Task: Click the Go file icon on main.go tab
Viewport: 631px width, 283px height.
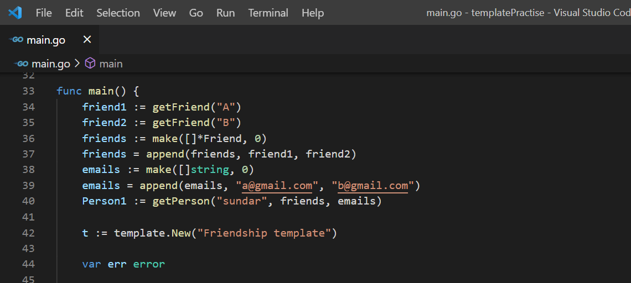Action: point(15,40)
